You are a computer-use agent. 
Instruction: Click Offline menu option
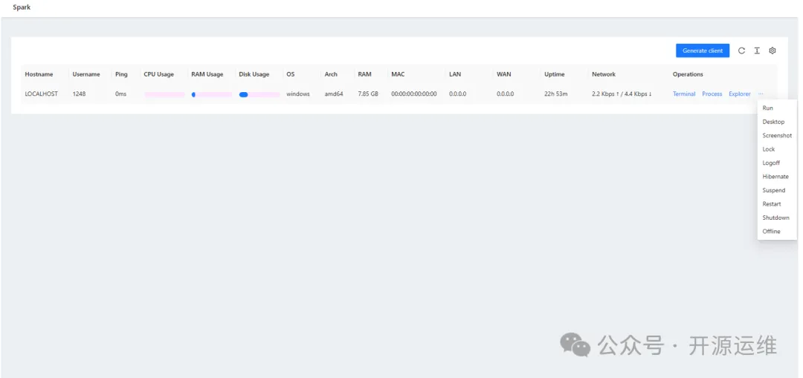click(771, 232)
